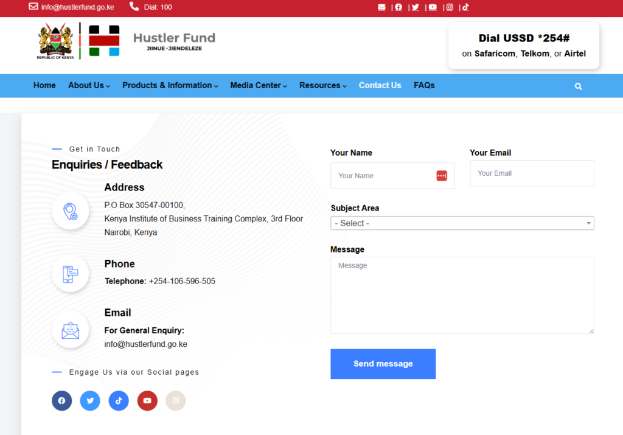Open the round Twitter button under Social pages

pyautogui.click(x=90, y=400)
